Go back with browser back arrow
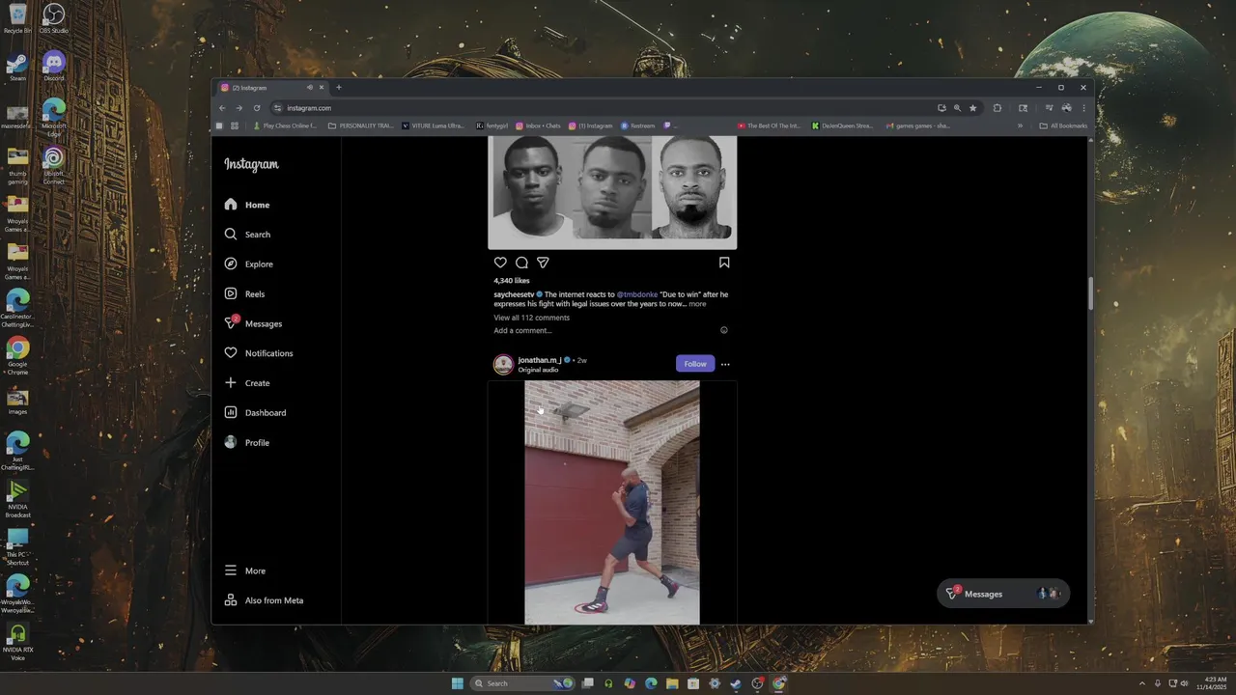Image resolution: width=1236 pixels, height=695 pixels. [222, 108]
